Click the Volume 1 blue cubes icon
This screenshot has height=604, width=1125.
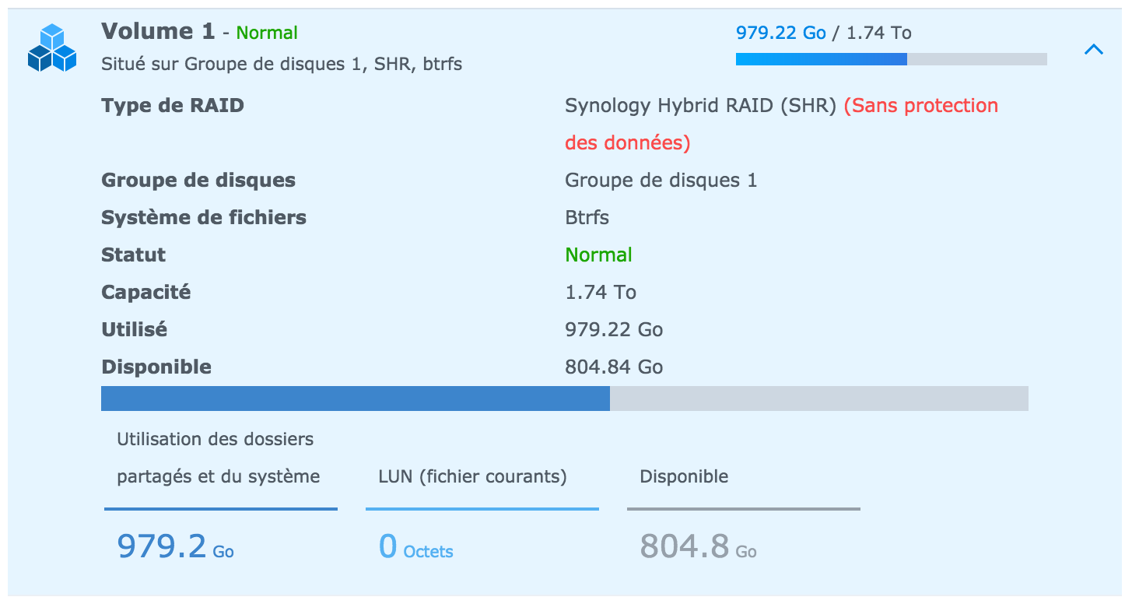(x=52, y=48)
